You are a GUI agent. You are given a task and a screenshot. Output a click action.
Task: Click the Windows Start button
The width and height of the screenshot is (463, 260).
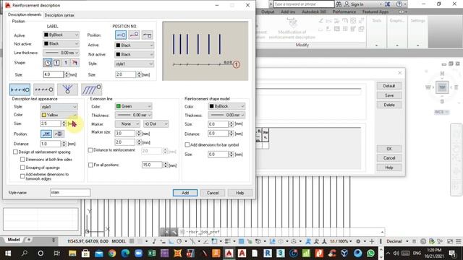[8, 253]
